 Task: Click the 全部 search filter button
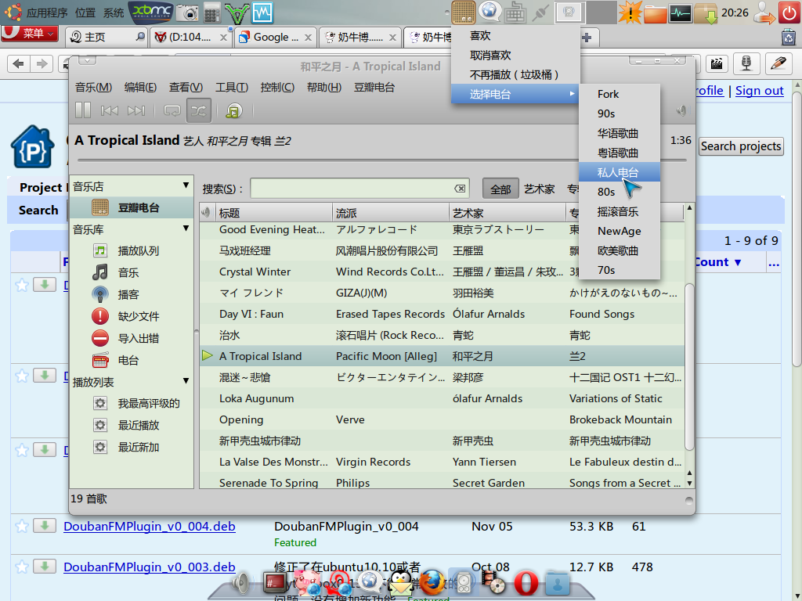pos(500,189)
